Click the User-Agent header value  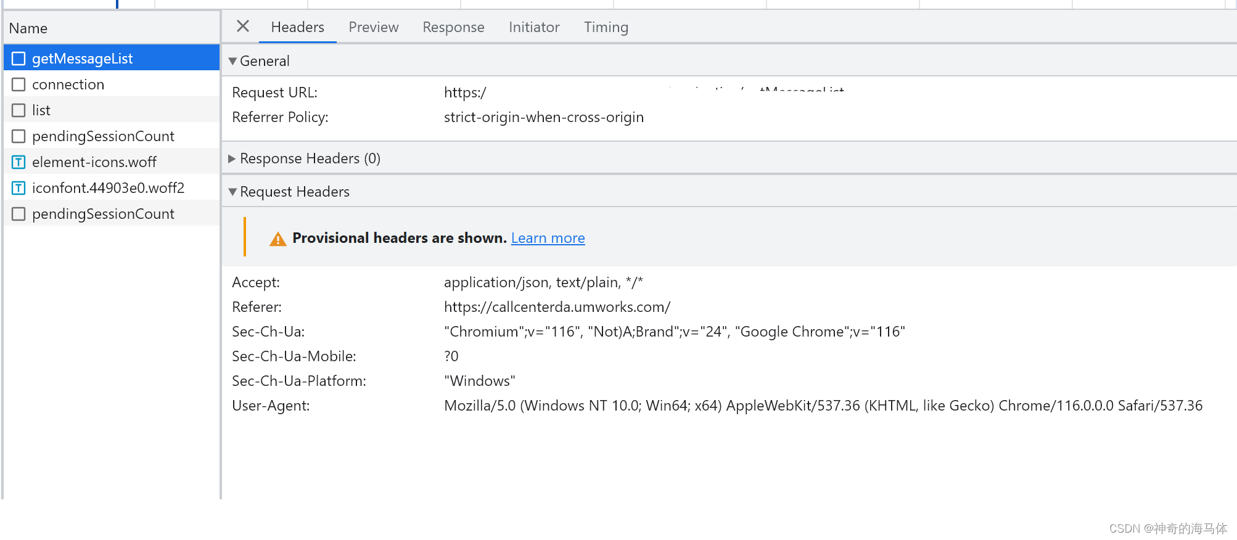click(x=823, y=406)
